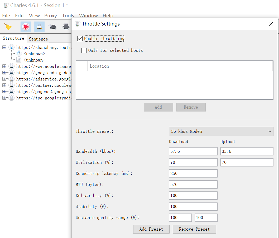
Task: Click the Upload bandwidth field 33.6
Action: (247, 151)
